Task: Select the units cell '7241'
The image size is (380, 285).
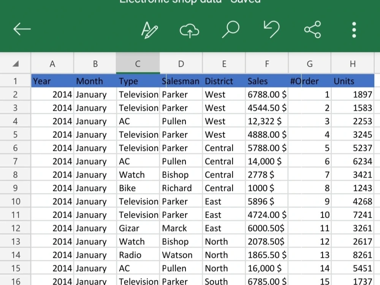Action: click(353, 215)
